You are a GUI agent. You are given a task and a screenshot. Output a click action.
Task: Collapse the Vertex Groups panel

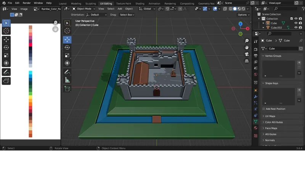pyautogui.click(x=263, y=56)
